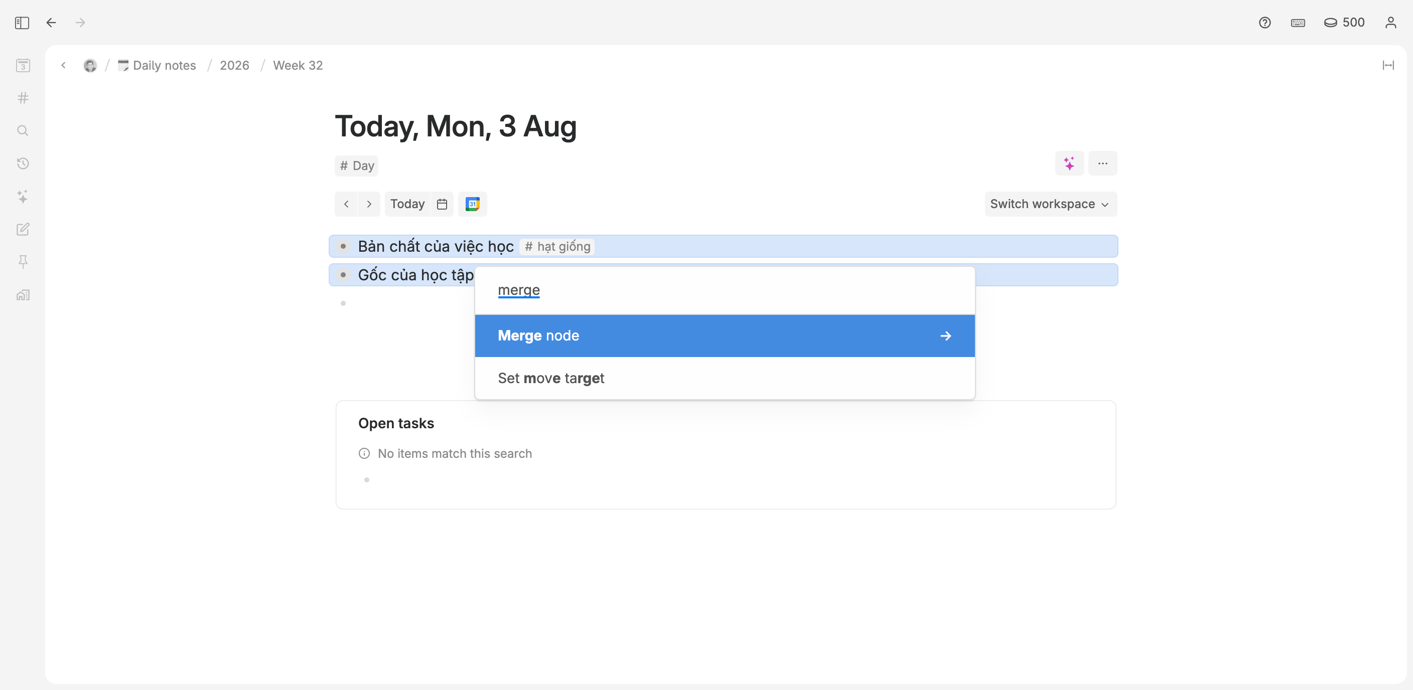Open date picker calendar icon
Viewport: 1413px width, 690px height.
pos(442,204)
